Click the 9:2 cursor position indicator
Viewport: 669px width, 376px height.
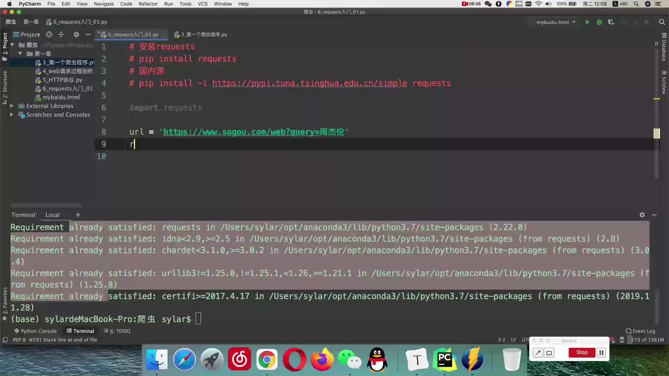coord(501,340)
